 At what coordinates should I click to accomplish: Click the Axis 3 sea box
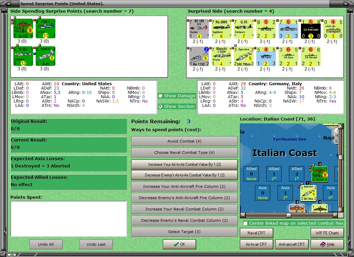point(331,192)
